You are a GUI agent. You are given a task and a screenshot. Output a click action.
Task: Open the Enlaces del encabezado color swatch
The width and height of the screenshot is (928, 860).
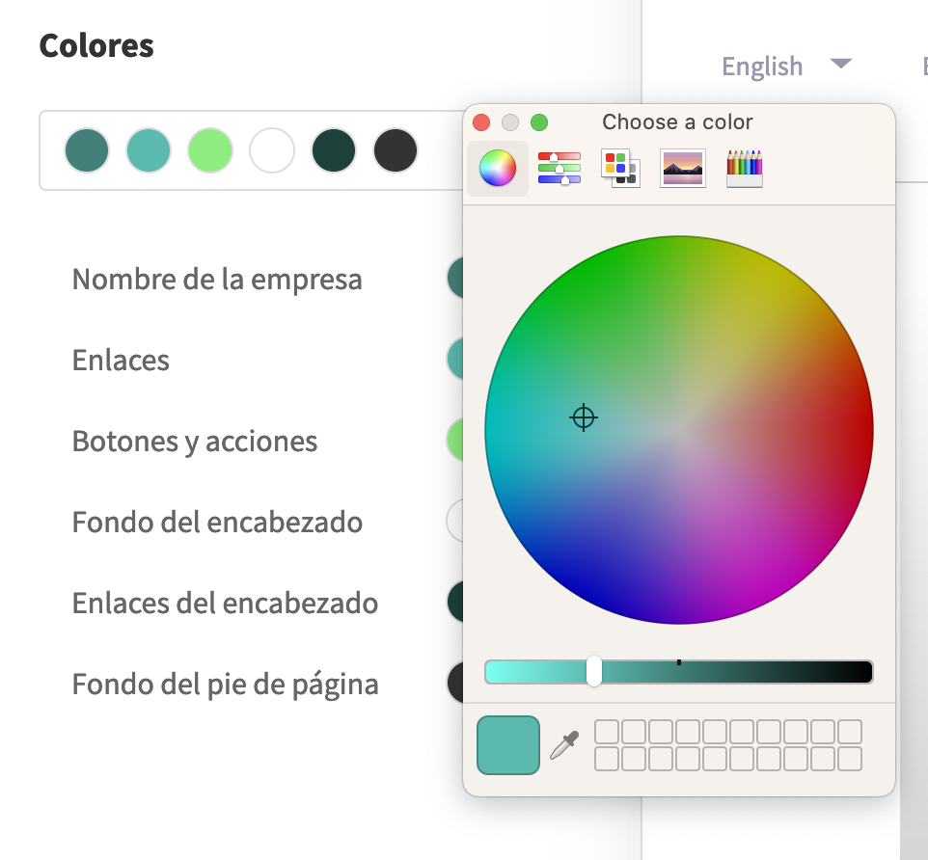(454, 603)
